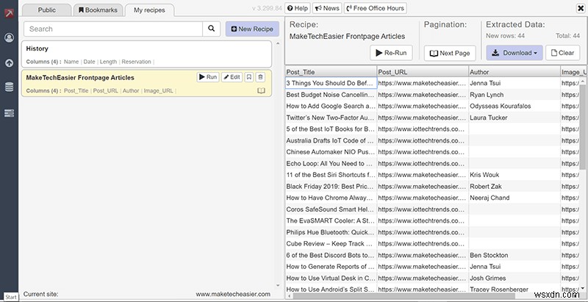This screenshot has height=302, width=588.
Task: Select the 'How to Add Google Search a...' cell
Action: coord(331,106)
